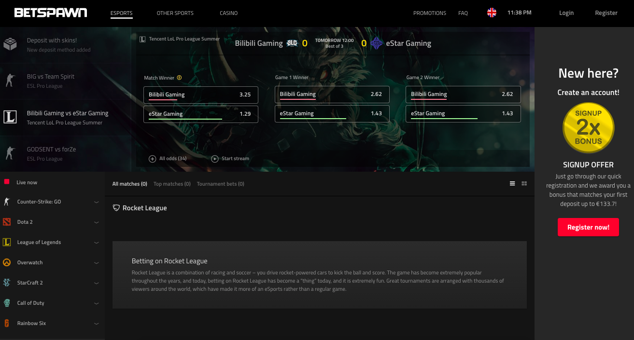Click the Dota 2 sidebar icon
634x340 pixels.
pyautogui.click(x=7, y=222)
